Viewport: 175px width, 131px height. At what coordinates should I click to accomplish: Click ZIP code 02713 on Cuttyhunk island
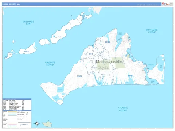(x=26, y=52)
